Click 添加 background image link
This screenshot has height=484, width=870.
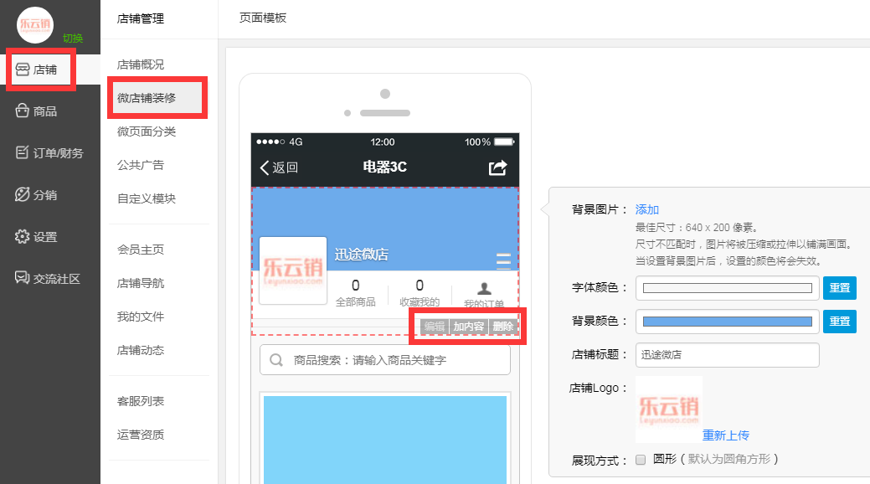tap(647, 209)
